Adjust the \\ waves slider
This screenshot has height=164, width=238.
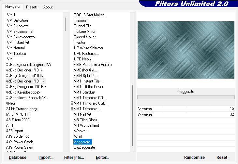pos(186,108)
